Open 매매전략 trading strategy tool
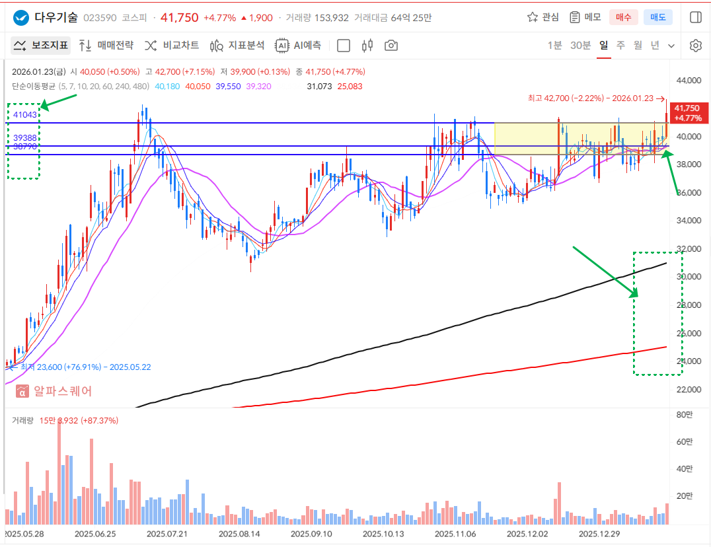The image size is (711, 547). pyautogui.click(x=106, y=46)
